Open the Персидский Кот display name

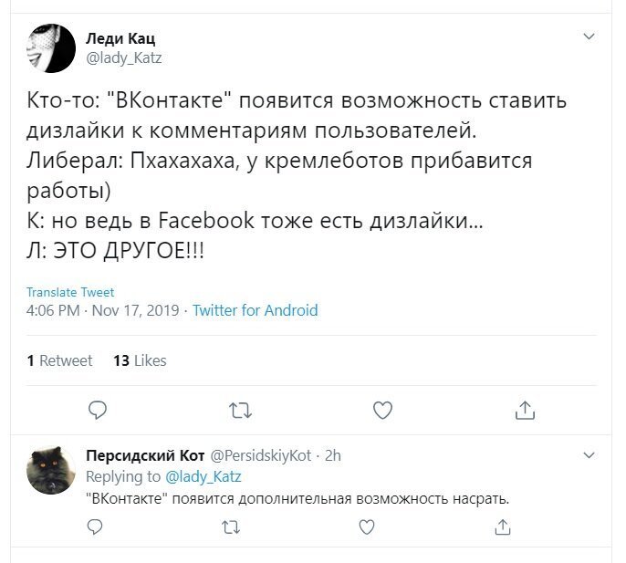pos(145,455)
